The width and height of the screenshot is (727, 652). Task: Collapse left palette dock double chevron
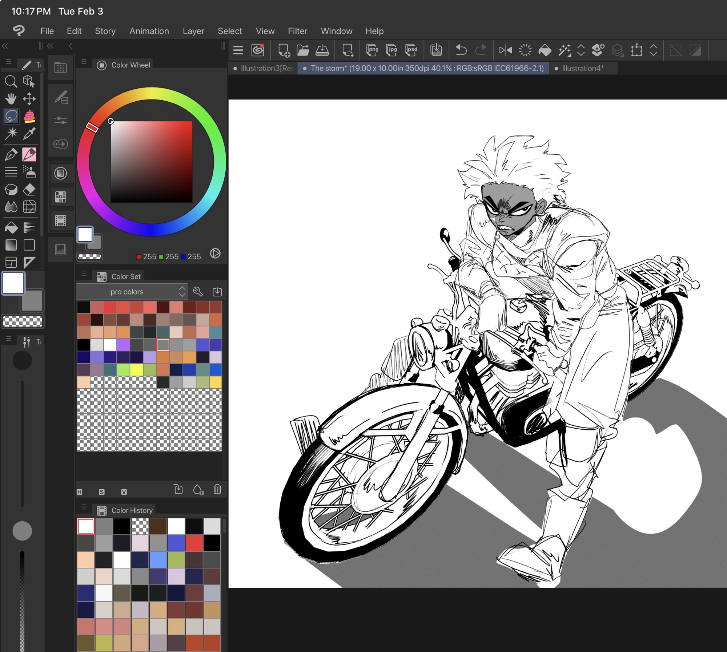click(x=5, y=46)
